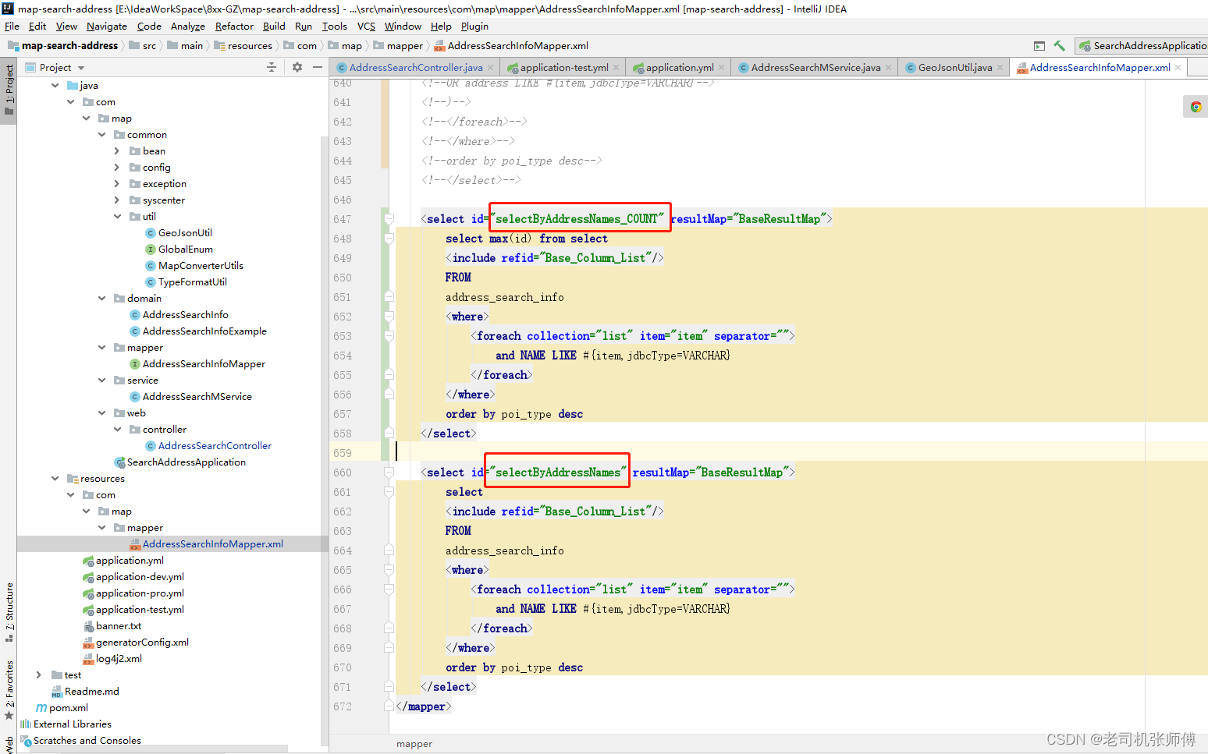
Task: Click the Spring Boot run configuration icon
Action: point(1084,45)
